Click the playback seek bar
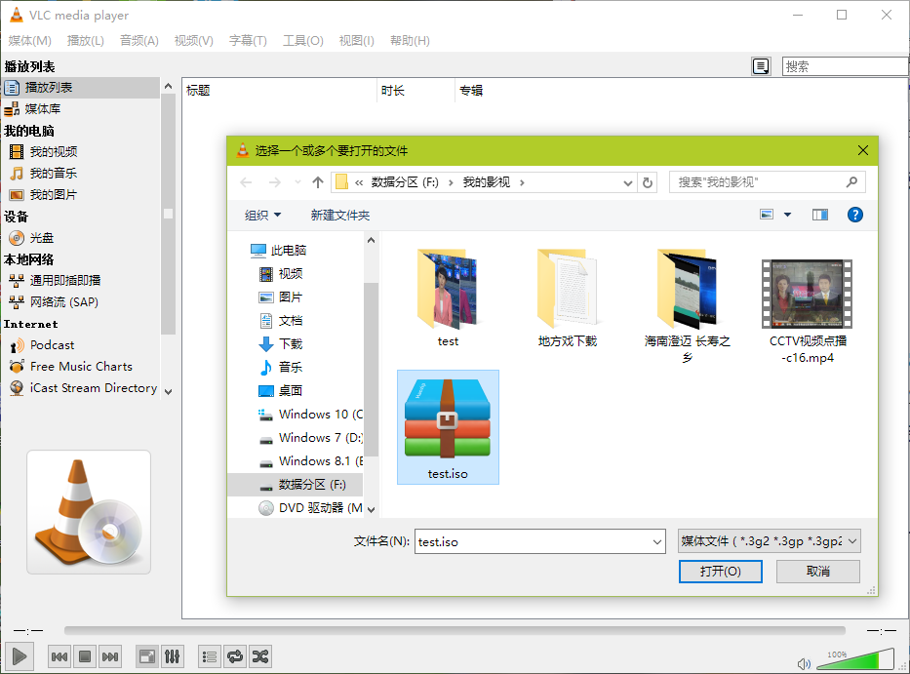Viewport: 910px width, 674px height. click(x=455, y=630)
